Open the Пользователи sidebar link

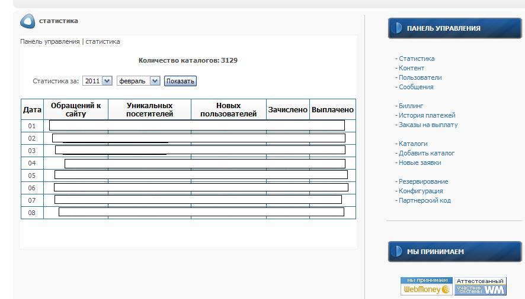tap(420, 77)
